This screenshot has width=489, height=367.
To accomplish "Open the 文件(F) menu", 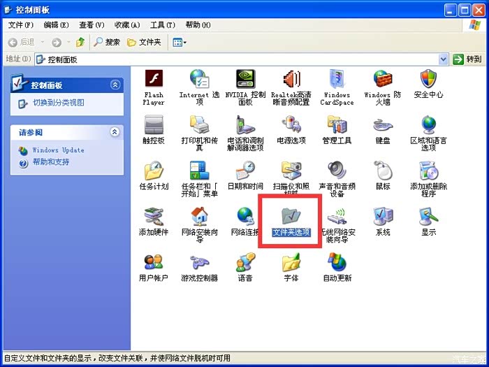I will click(x=21, y=25).
